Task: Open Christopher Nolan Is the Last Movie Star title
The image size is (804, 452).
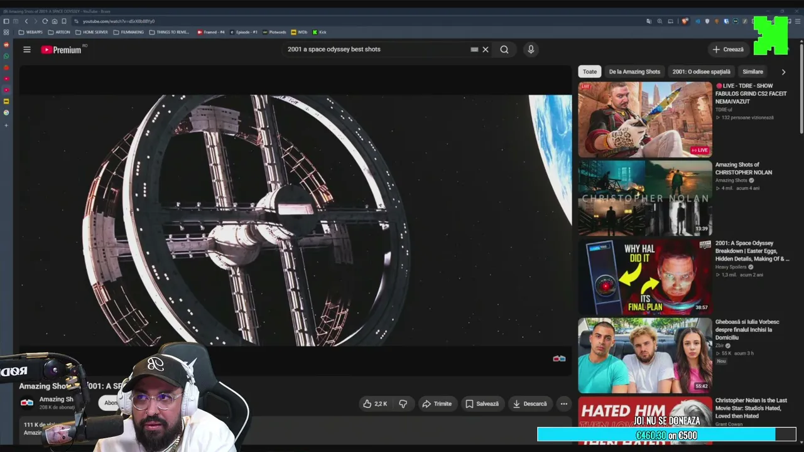Action: pyautogui.click(x=751, y=408)
